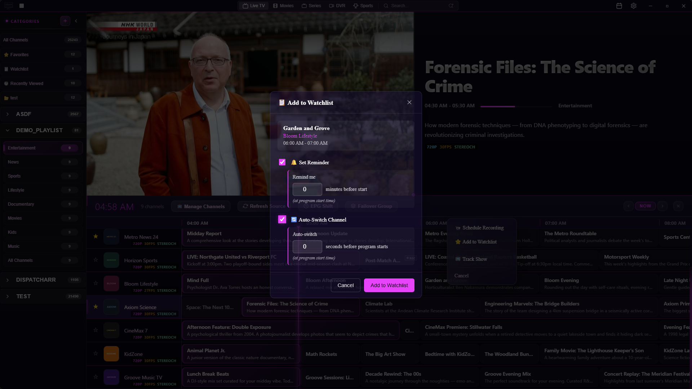Collapse the DEMO_PLAYLIST group
The width and height of the screenshot is (692, 389).
[7, 130]
